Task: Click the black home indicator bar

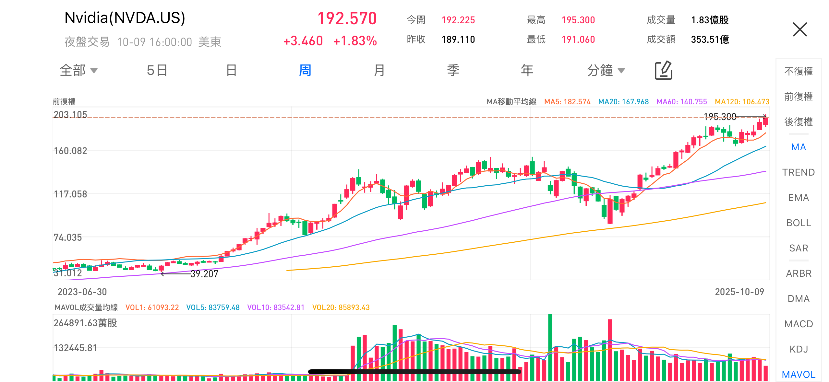Action: tap(414, 372)
